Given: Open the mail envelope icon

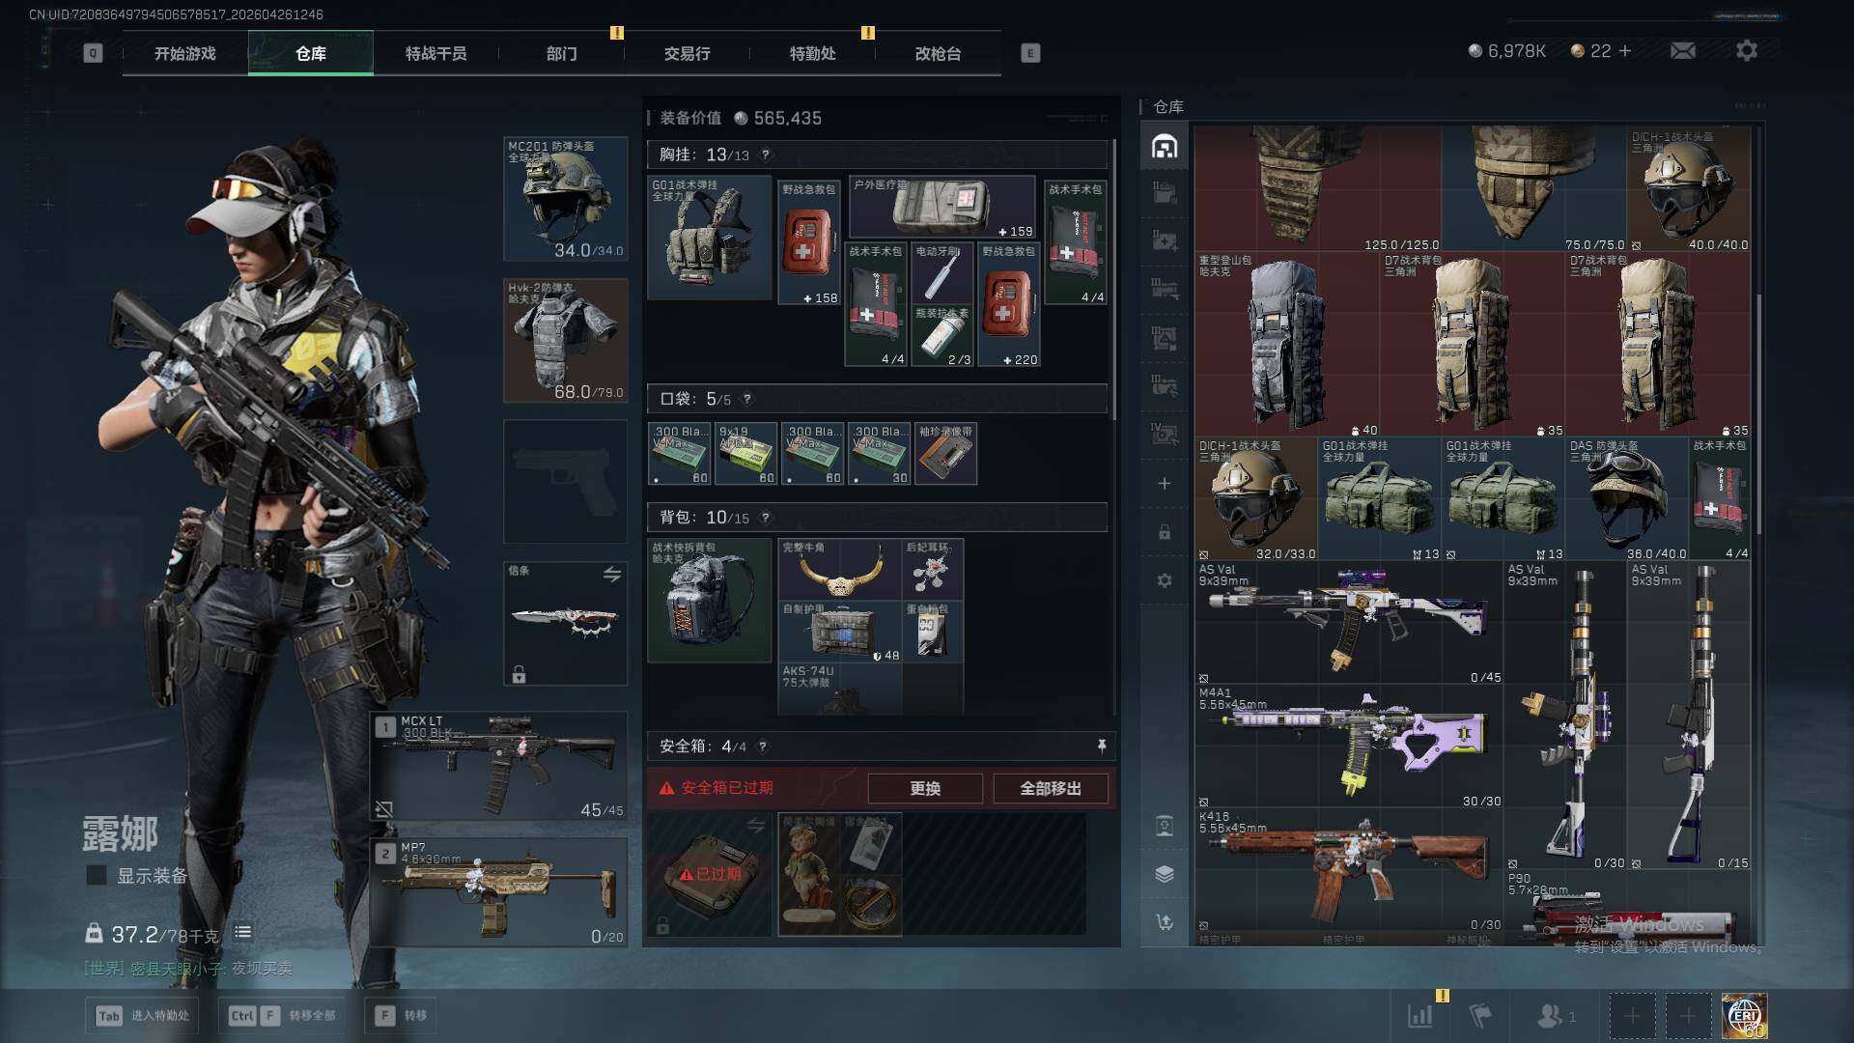Looking at the screenshot, I should point(1683,50).
